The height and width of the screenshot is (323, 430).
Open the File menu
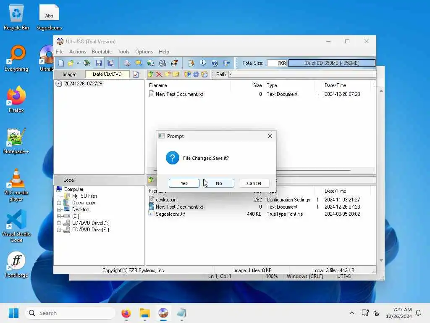pyautogui.click(x=60, y=52)
